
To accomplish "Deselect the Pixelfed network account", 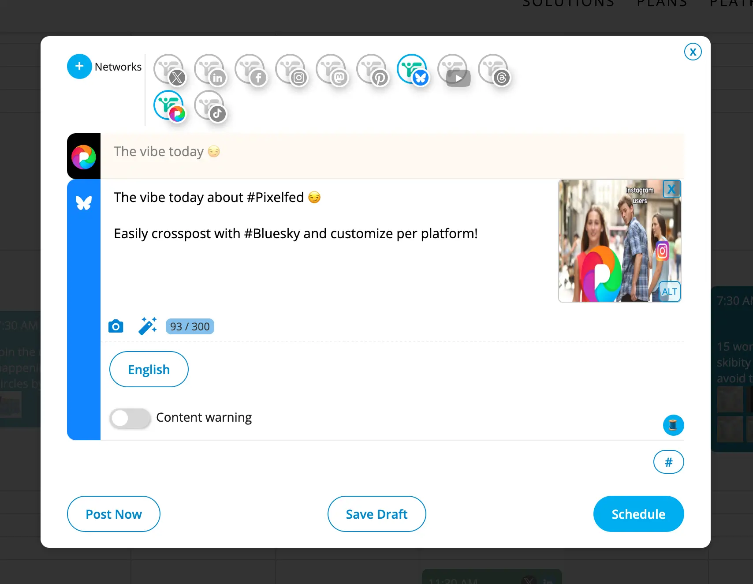I will click(169, 106).
